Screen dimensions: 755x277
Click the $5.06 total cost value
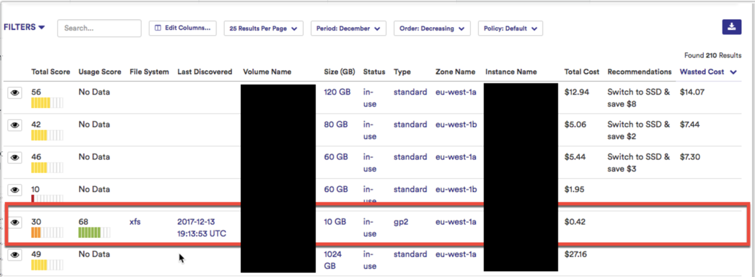point(576,125)
